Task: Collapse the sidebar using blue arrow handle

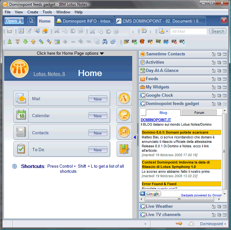Action: [x=135, y=137]
